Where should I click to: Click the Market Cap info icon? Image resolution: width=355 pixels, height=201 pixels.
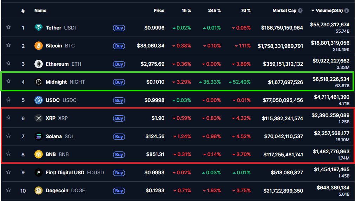tap(300, 11)
